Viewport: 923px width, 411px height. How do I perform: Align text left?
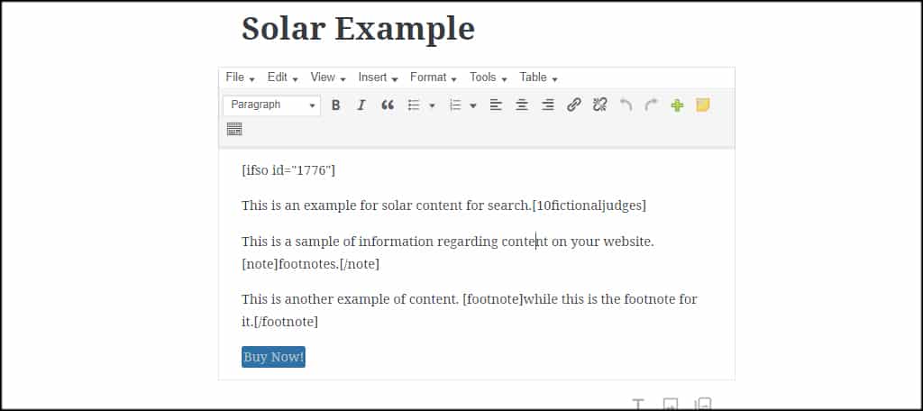497,105
